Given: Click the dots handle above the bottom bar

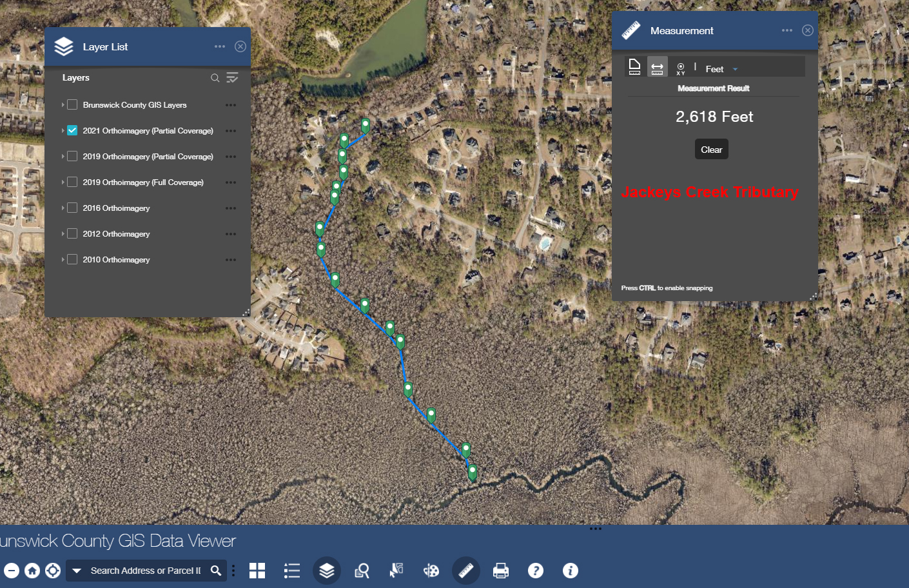Looking at the screenshot, I should tap(596, 529).
